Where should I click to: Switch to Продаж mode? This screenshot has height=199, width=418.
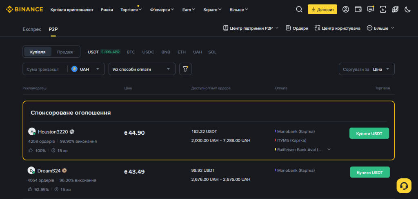[65, 52]
